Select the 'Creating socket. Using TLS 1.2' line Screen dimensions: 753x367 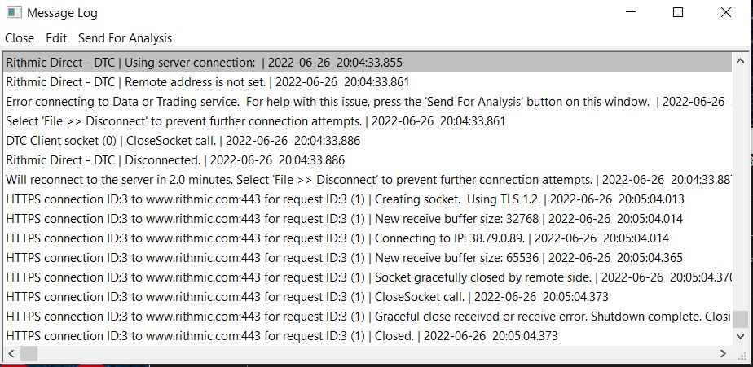point(326,199)
